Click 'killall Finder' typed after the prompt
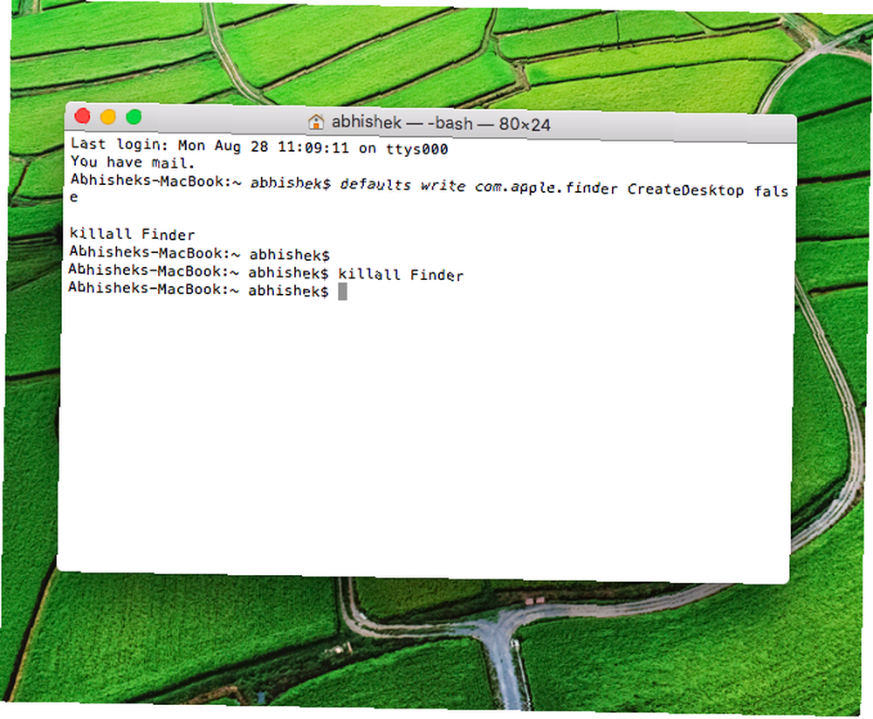Image resolution: width=873 pixels, height=719 pixels. tap(401, 275)
